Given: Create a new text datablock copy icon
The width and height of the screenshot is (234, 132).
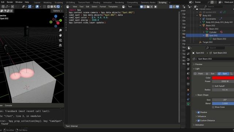Looking at the screenshot, I should tap(145, 7).
